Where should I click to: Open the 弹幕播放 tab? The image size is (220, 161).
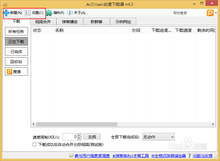point(70,21)
